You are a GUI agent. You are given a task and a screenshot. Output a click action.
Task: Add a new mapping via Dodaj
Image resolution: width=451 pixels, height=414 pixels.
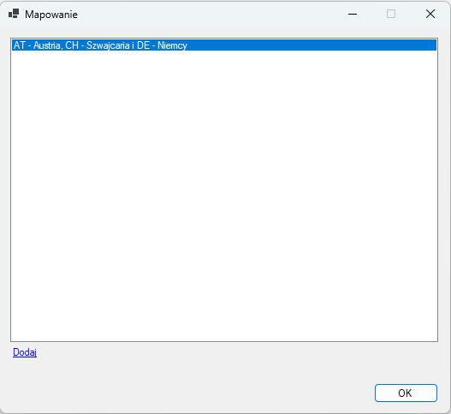25,352
